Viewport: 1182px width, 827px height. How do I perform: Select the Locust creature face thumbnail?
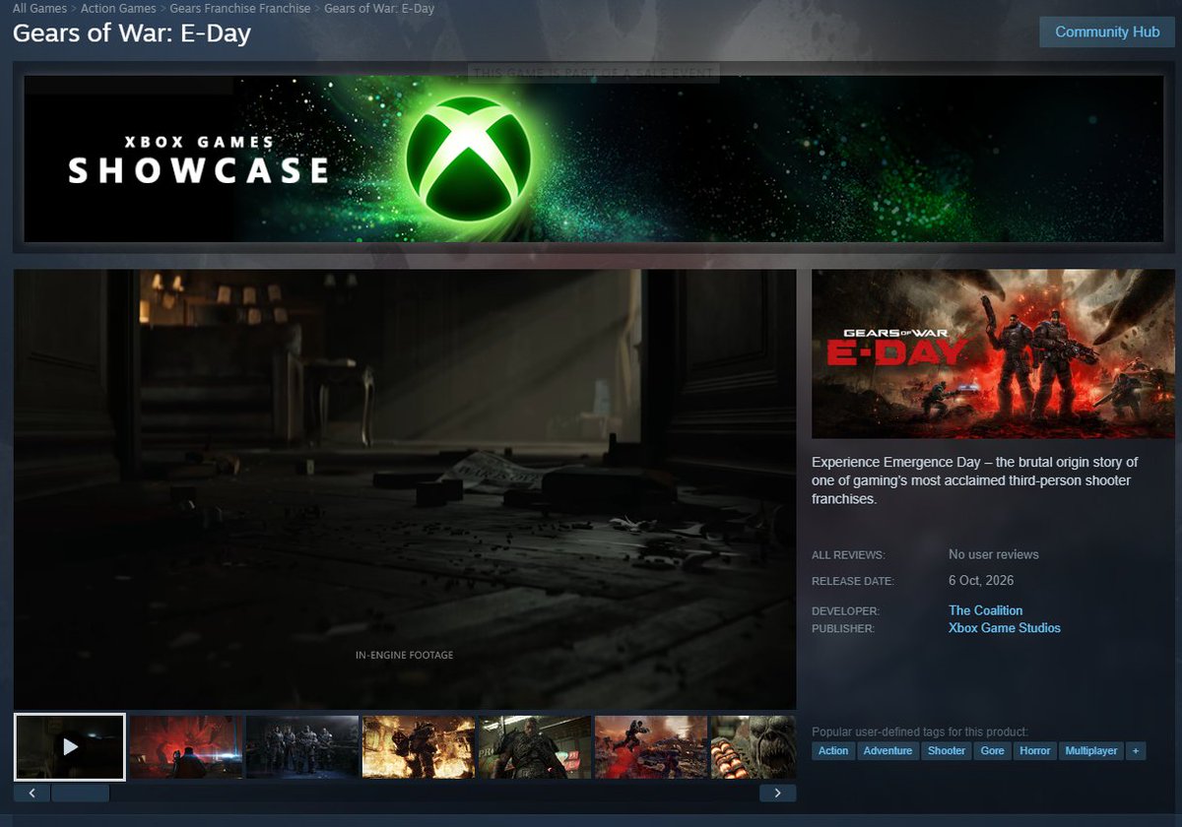pyautogui.click(x=754, y=747)
